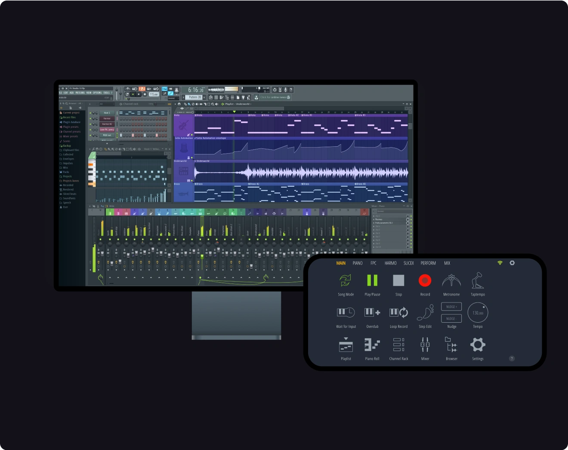Open Piano Roll from the remote
Image resolution: width=568 pixels, height=450 pixels.
pyautogui.click(x=372, y=345)
